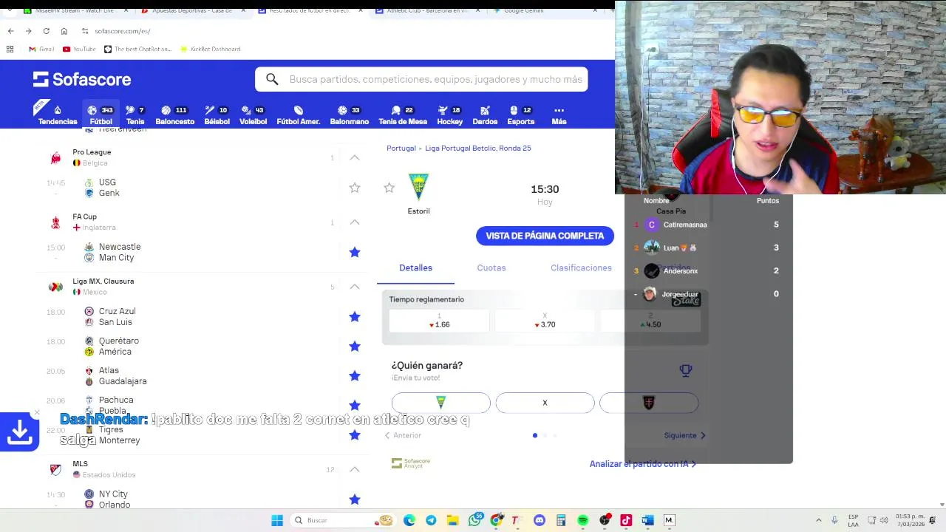Toggle favorite star for Pachuca vs Puebla

355,405
